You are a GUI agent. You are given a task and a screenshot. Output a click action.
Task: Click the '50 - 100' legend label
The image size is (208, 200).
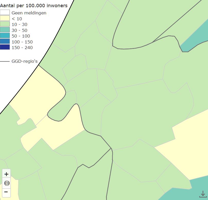[21, 36]
